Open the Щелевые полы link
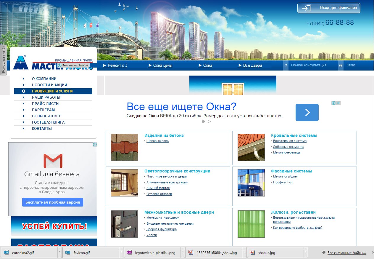Screen dimensions: 374x259 pyautogui.click(x=158, y=141)
